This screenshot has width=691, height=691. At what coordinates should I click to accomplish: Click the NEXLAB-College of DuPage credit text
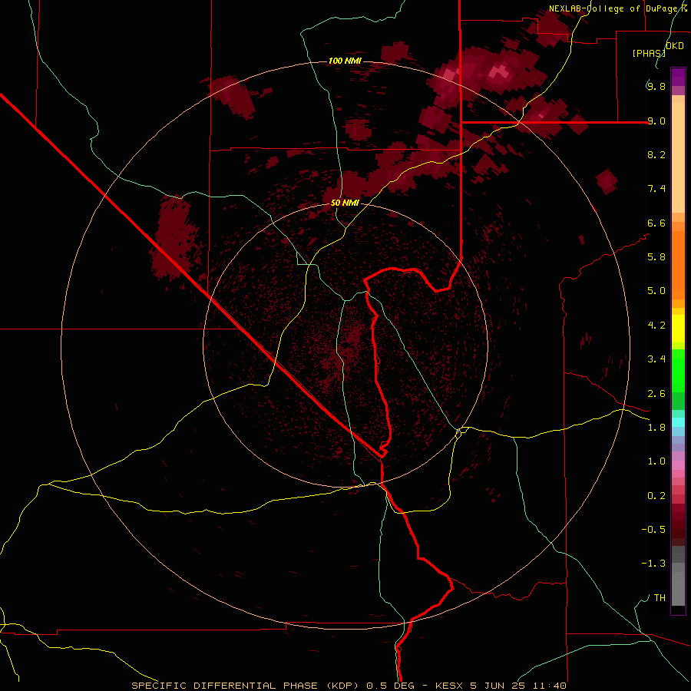click(x=615, y=8)
